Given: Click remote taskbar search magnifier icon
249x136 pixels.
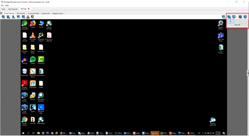Looking at the screenshot, I should click(28, 133).
